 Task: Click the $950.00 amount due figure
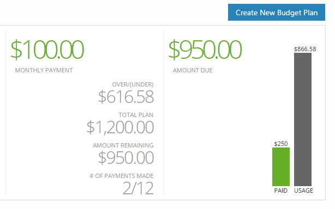[x=205, y=50]
